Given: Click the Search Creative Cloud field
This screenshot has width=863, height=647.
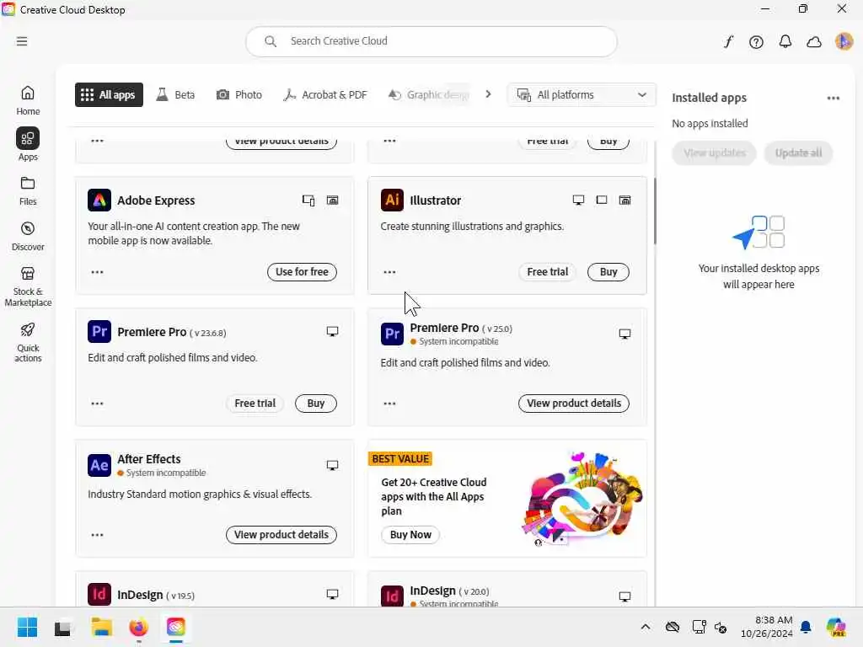Looking at the screenshot, I should point(431,41).
